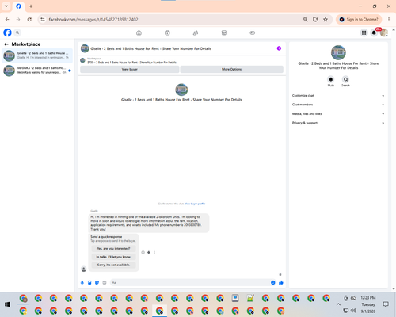Click the large listing avatar in right panel
The image size is (396, 317).
pos(338,52)
